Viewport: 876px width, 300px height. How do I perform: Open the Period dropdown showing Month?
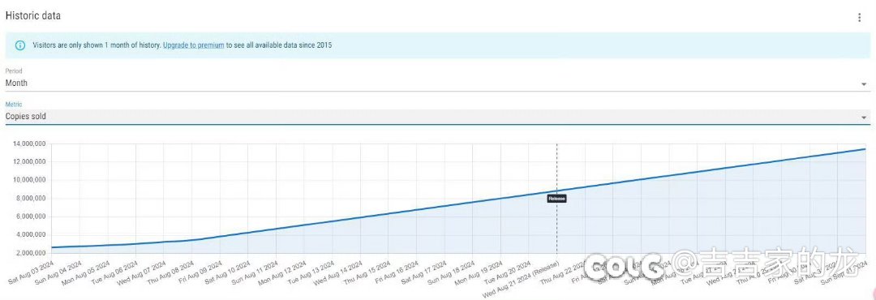click(438, 84)
